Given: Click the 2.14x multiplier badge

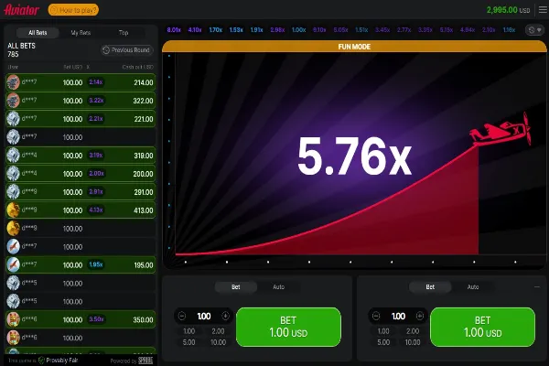Looking at the screenshot, I should [x=95, y=82].
